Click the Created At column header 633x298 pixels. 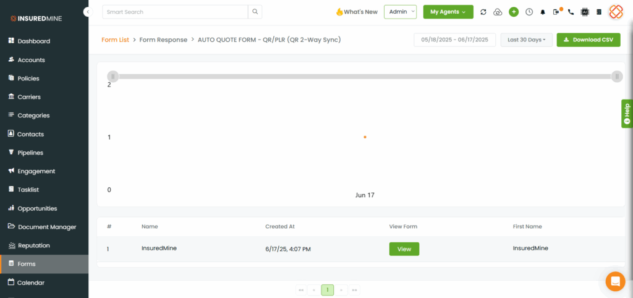(x=280, y=226)
